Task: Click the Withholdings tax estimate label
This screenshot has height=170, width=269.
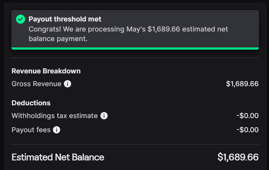Action: tap(54, 116)
